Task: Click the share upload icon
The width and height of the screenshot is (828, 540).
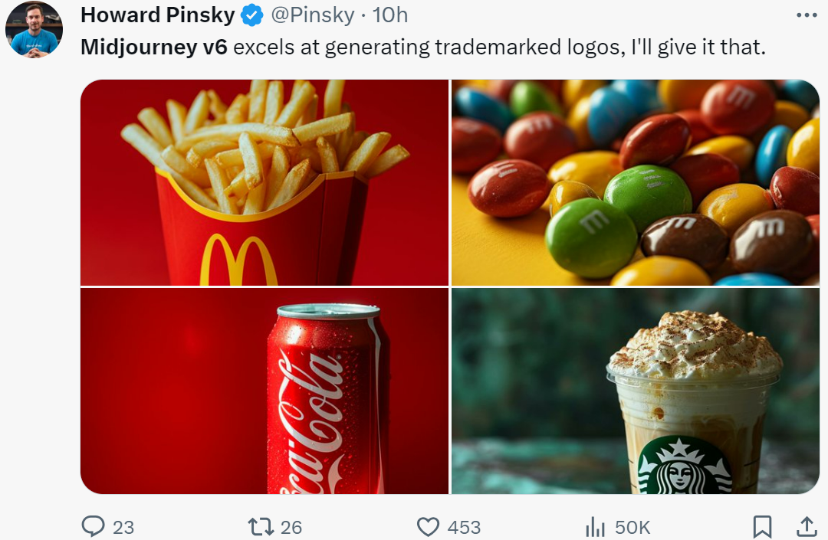Action: point(807,526)
